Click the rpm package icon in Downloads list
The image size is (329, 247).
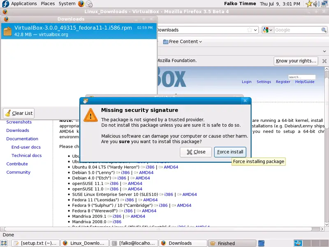pyautogui.click(x=7, y=31)
